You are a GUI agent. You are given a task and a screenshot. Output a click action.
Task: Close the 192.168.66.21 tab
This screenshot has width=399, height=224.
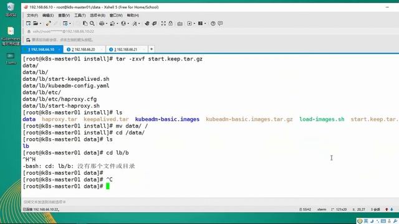tap(144, 49)
